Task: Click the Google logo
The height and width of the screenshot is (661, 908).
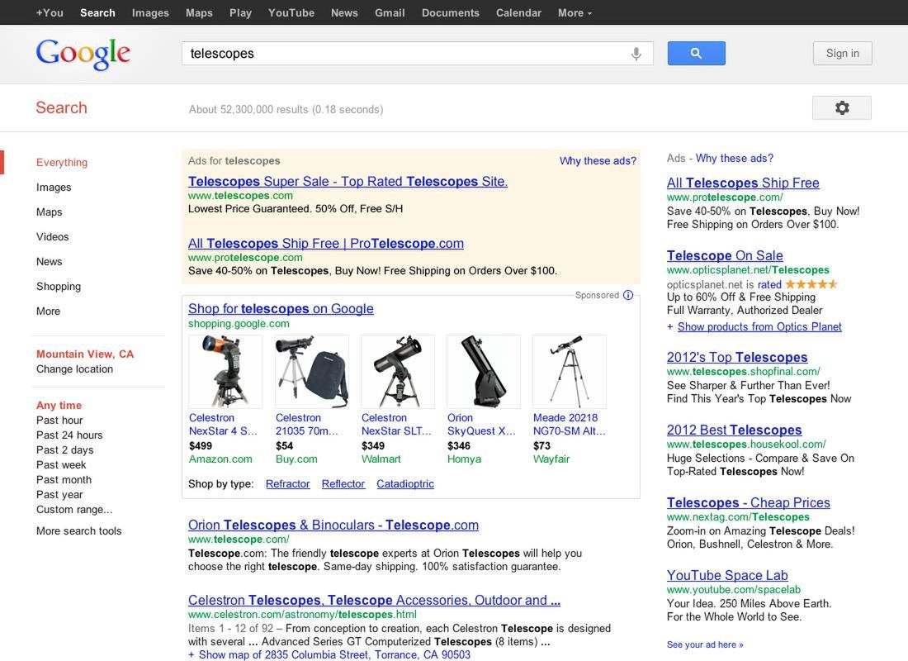Action: 83,54
